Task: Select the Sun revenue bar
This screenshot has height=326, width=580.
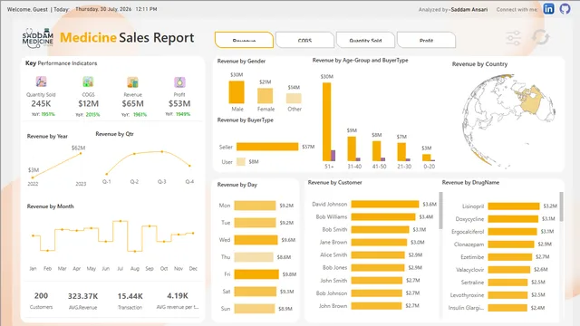Action: [255, 308]
